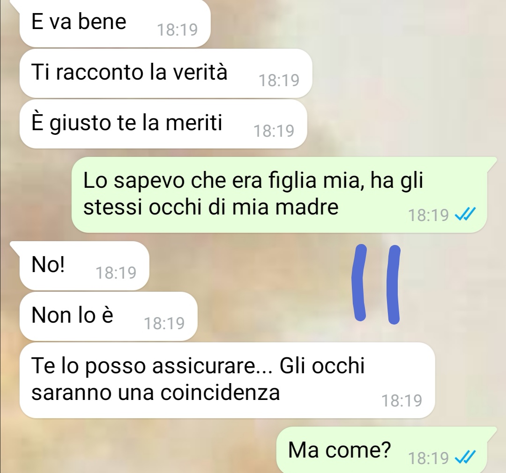Click the 18:19 timestamp on "E va bene"
The width and height of the screenshot is (506, 473).
click(x=177, y=30)
